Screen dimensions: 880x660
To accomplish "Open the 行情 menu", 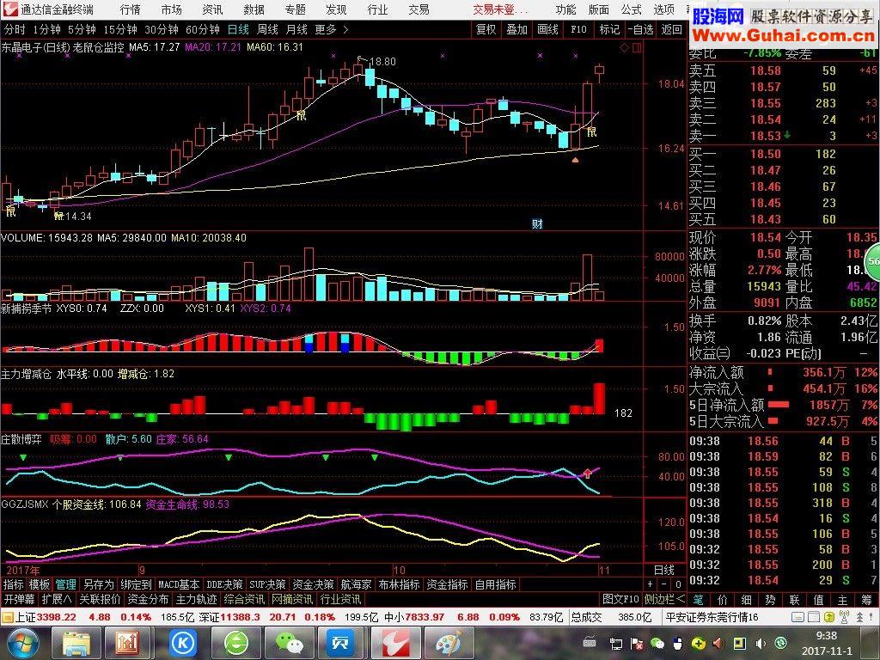I will pos(131,9).
